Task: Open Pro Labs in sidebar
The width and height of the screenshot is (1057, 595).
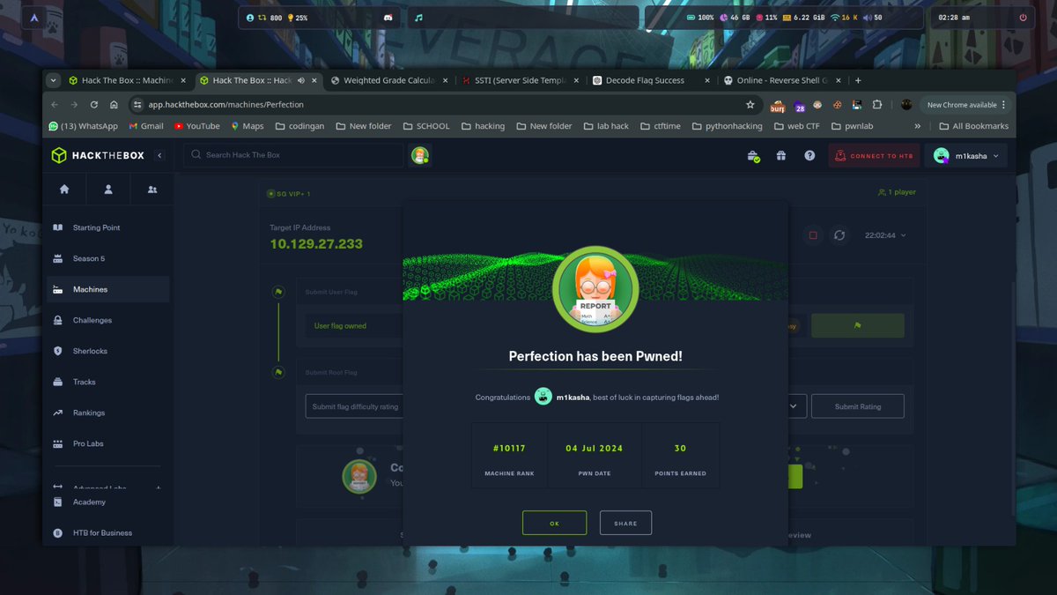Action: coord(107,443)
